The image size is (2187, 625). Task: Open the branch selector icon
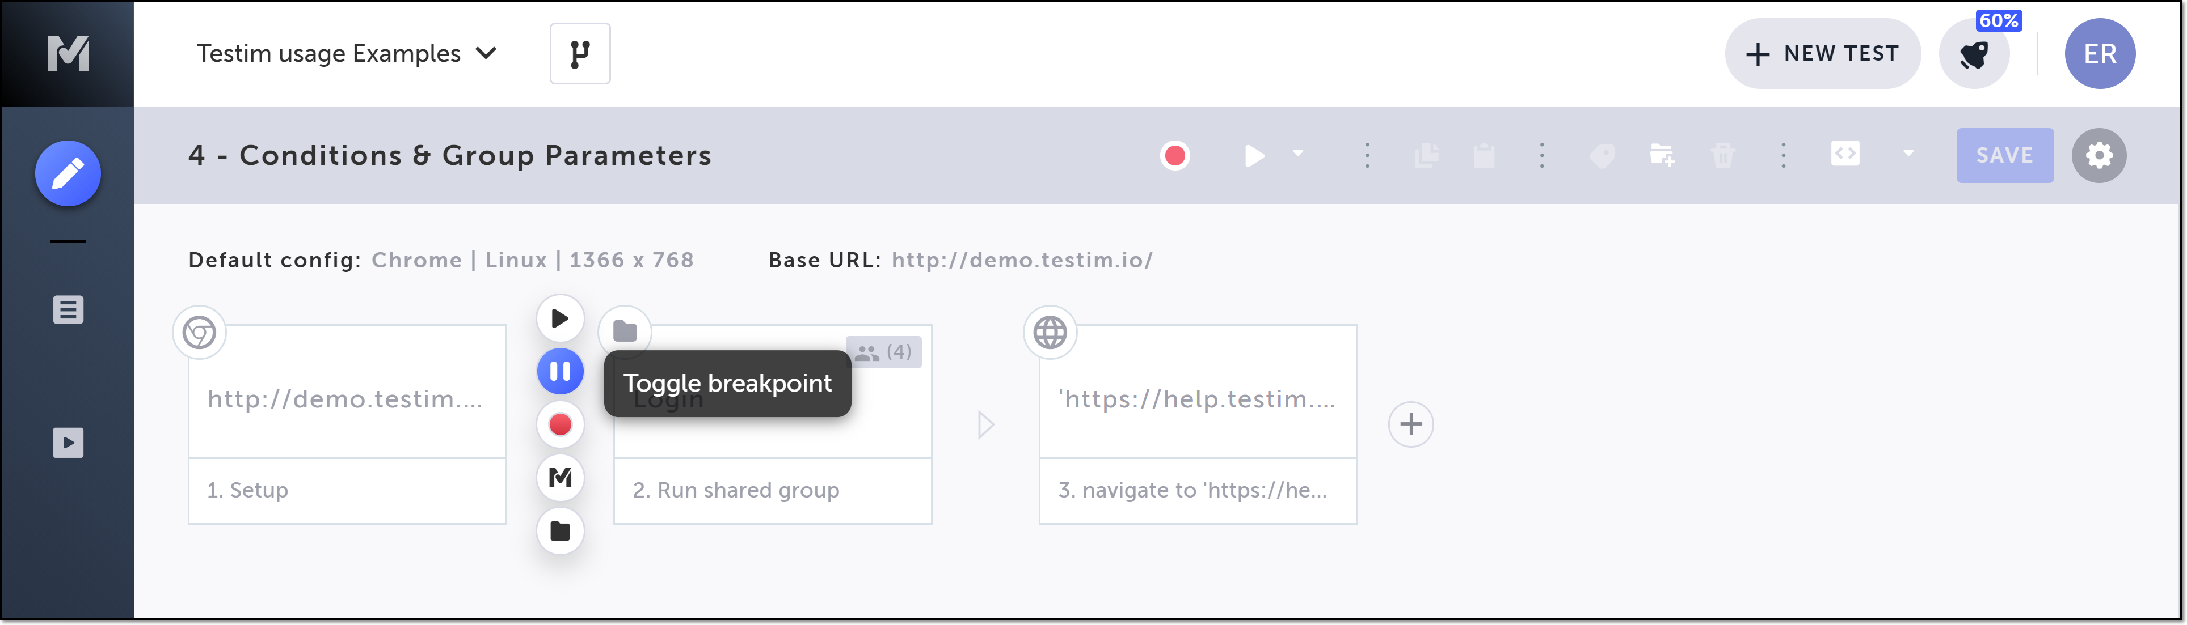pos(580,53)
